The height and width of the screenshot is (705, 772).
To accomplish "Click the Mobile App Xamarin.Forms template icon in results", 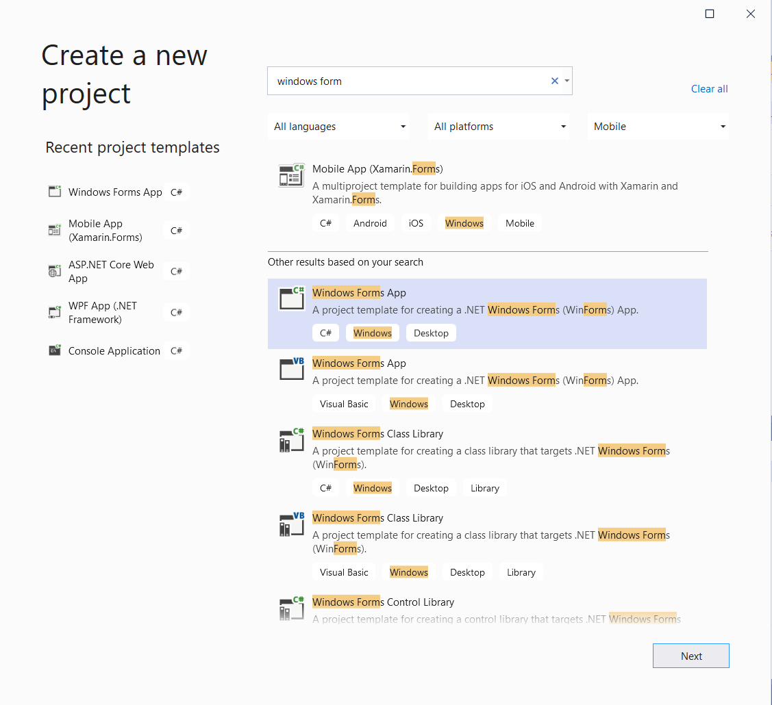I will click(x=292, y=176).
